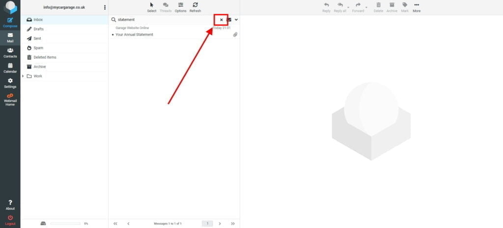Click the Reply all button
503x228 pixels.
340,7
